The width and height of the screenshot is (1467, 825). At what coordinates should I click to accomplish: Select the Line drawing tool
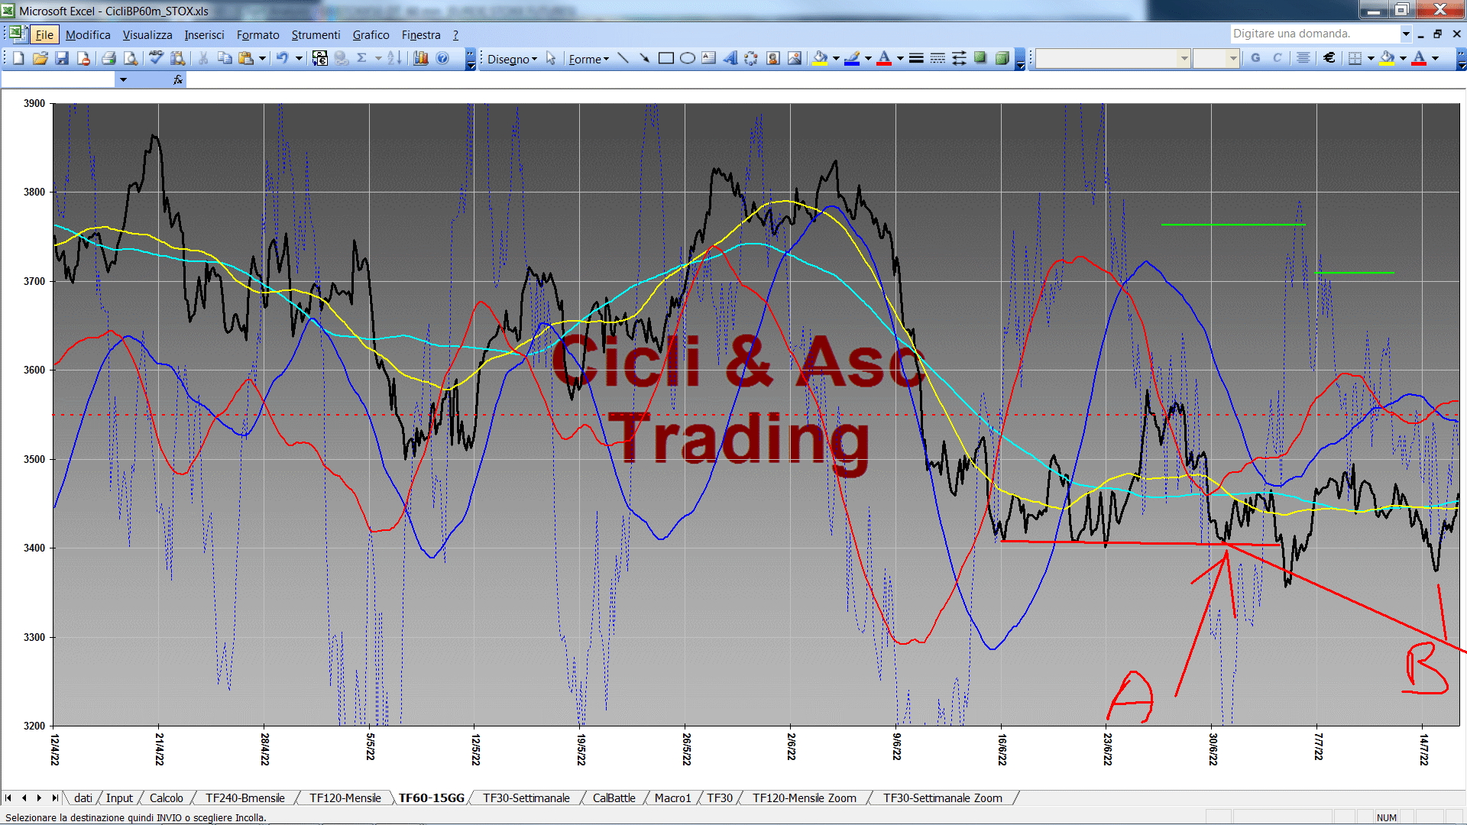tap(623, 58)
